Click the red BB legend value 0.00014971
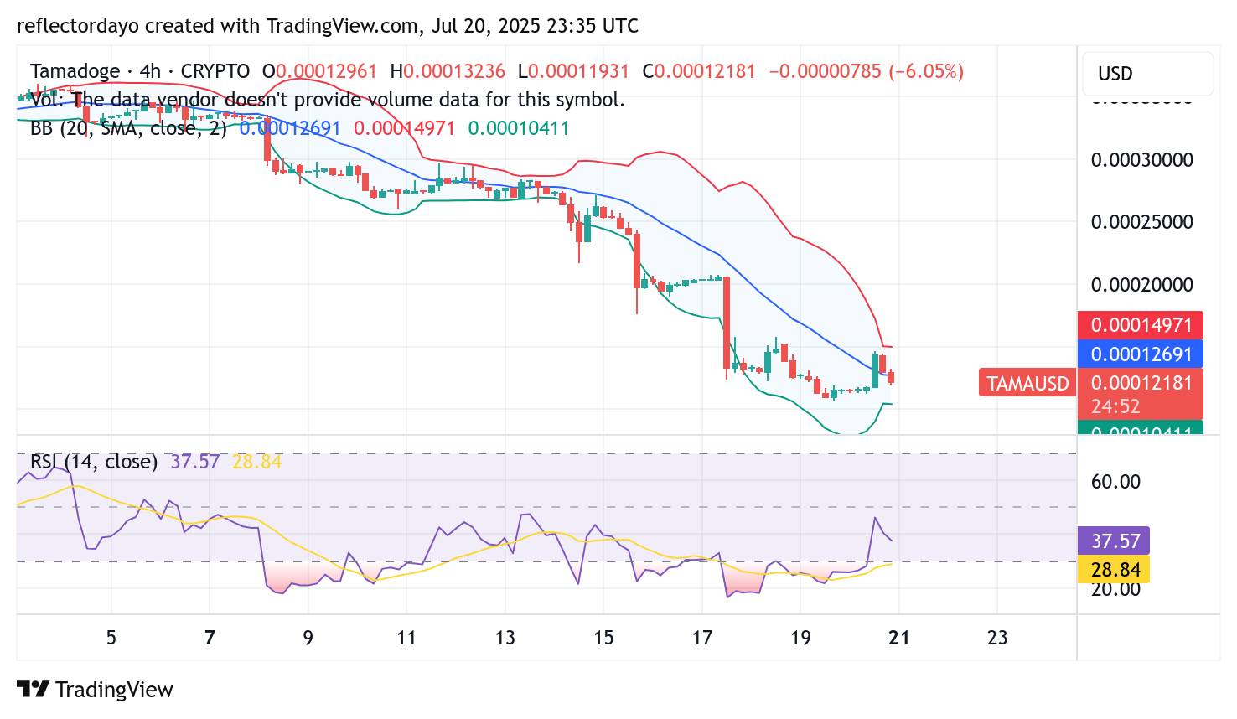Screen dimensions: 1237x719 click(x=404, y=128)
